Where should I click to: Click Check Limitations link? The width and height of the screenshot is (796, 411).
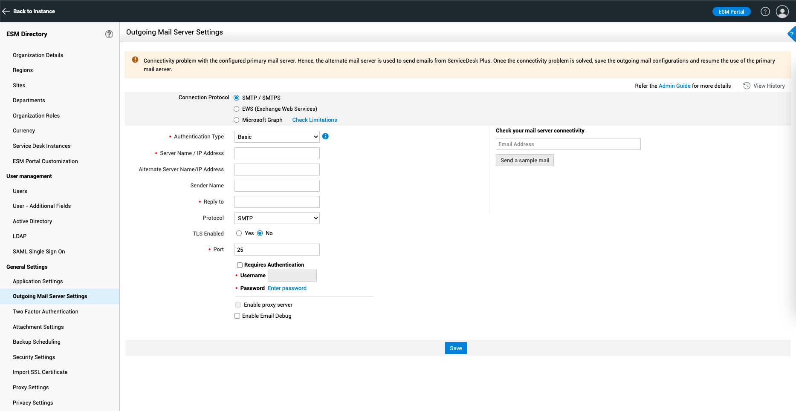coord(315,120)
